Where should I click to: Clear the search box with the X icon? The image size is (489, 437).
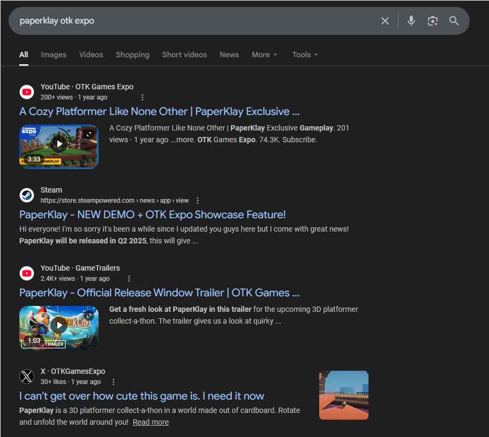point(385,21)
